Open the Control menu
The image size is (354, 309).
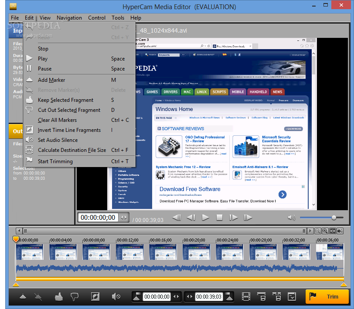click(97, 18)
